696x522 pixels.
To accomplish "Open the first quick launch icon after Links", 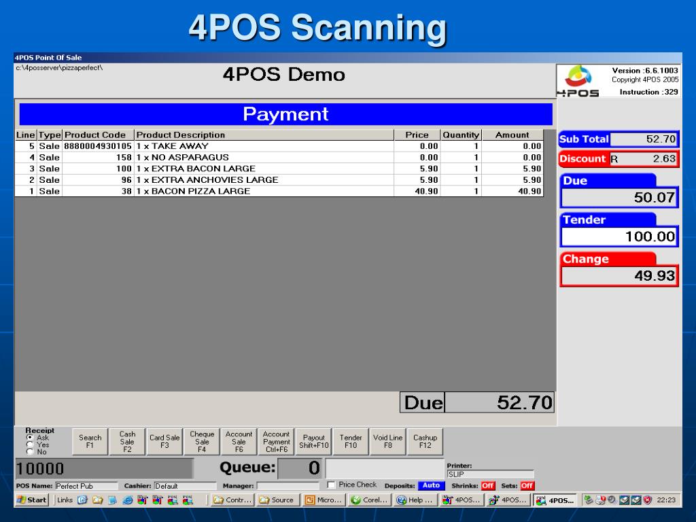I will [82, 500].
